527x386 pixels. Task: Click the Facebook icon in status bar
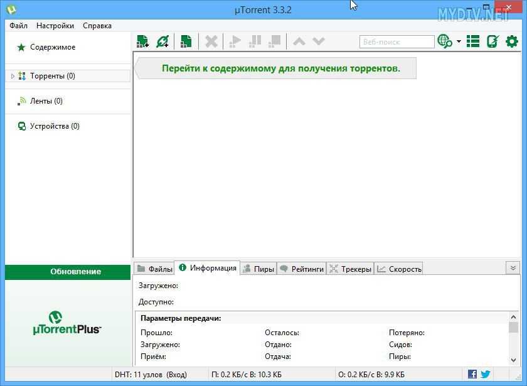[472, 374]
